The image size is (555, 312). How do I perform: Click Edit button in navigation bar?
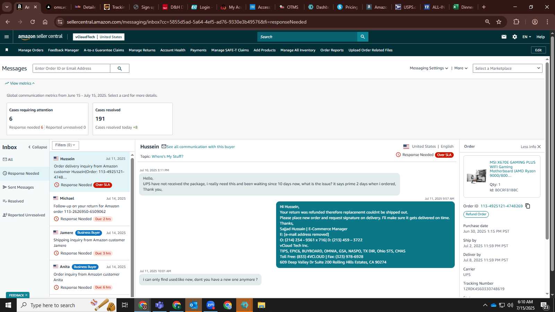coord(538,50)
